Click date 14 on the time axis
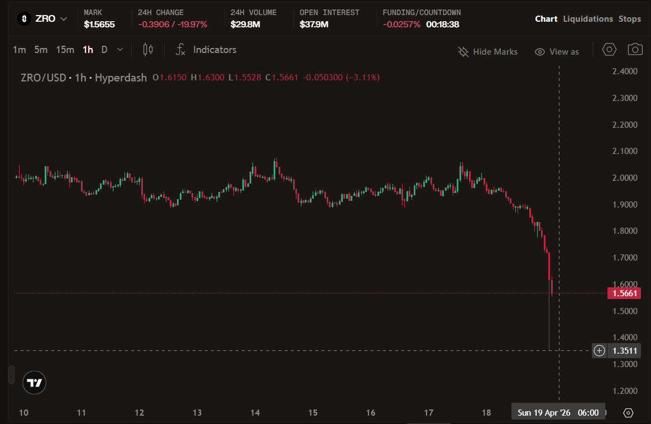 (255, 413)
